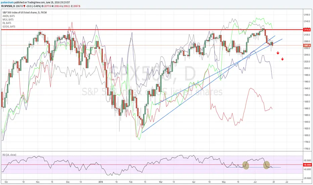Click the 1760.0 price axis label
Screen dimensions: 313x185
pos(307,149)
